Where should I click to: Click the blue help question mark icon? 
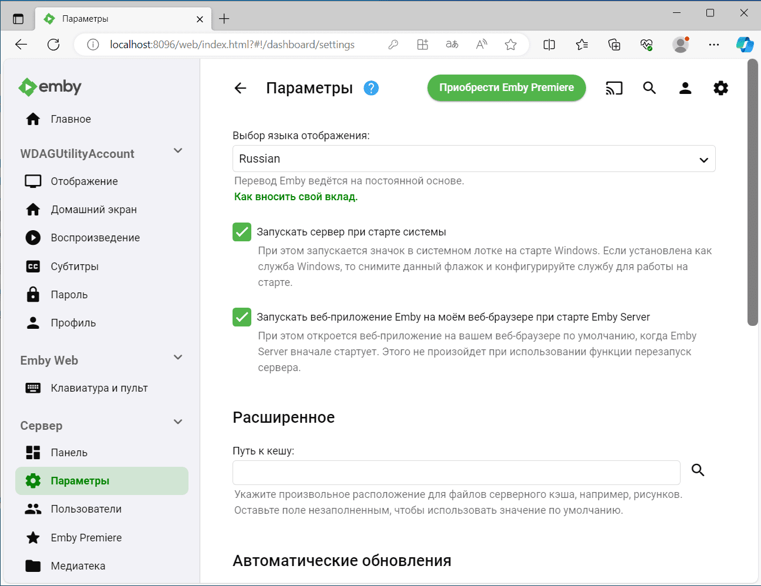[371, 88]
